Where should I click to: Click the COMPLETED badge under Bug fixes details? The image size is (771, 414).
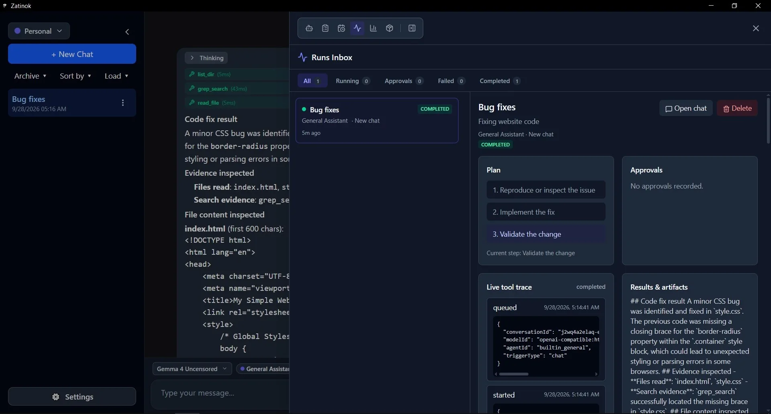point(496,144)
